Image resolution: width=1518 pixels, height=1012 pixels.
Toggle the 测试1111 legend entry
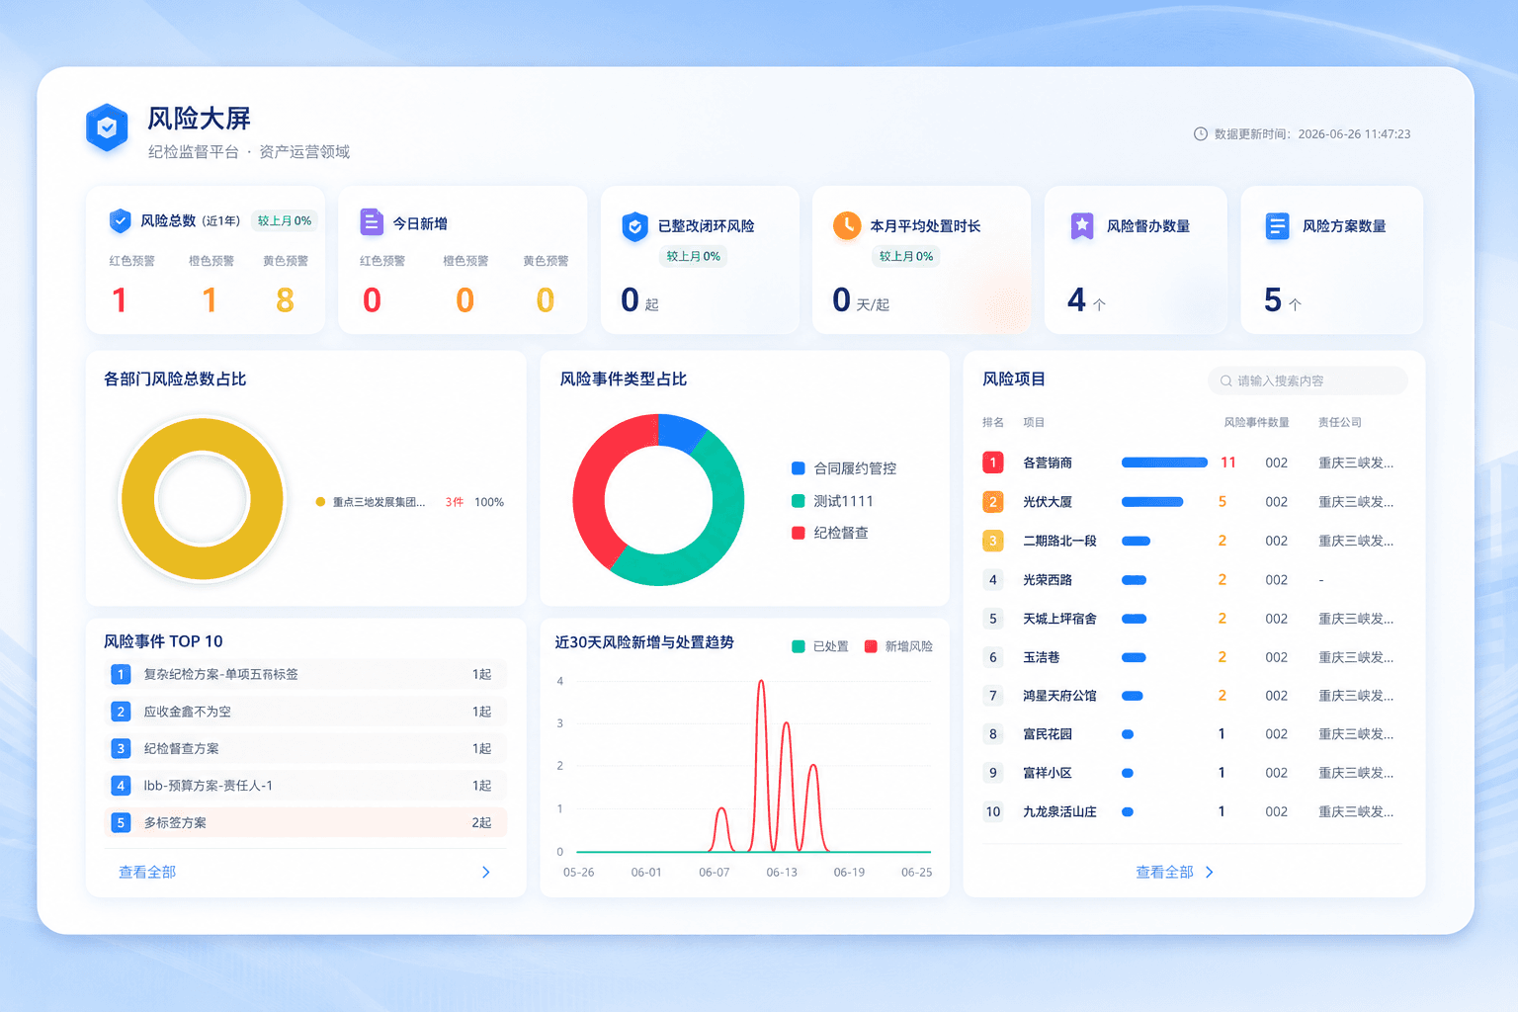click(832, 501)
